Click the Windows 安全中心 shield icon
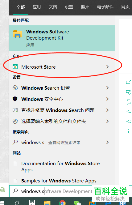Viewport: 132px width, 205px height. point(15,99)
